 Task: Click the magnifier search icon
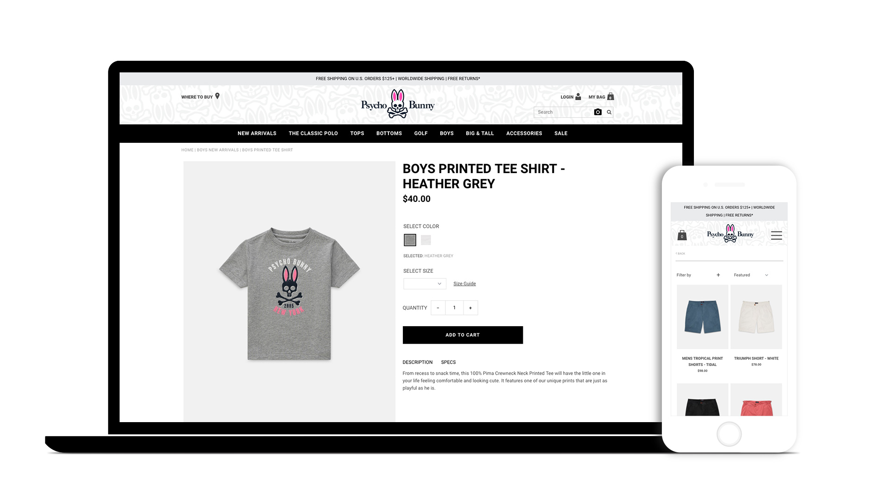(609, 112)
